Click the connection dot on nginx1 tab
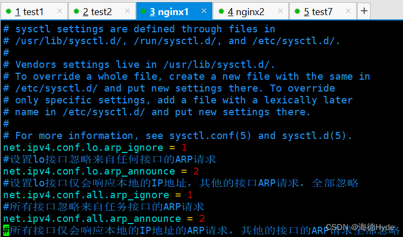This screenshot has width=403, height=237. point(144,11)
